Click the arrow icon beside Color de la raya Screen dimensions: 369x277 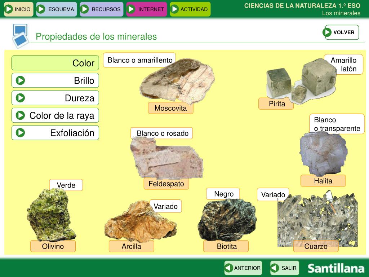click(x=21, y=115)
